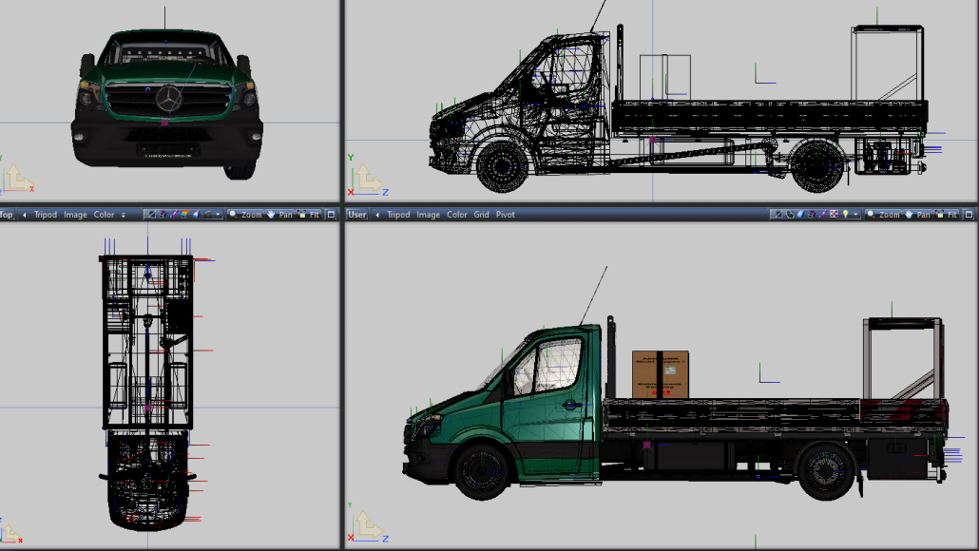Open Image menu in Top view header
The width and height of the screenshot is (979, 551).
(75, 215)
